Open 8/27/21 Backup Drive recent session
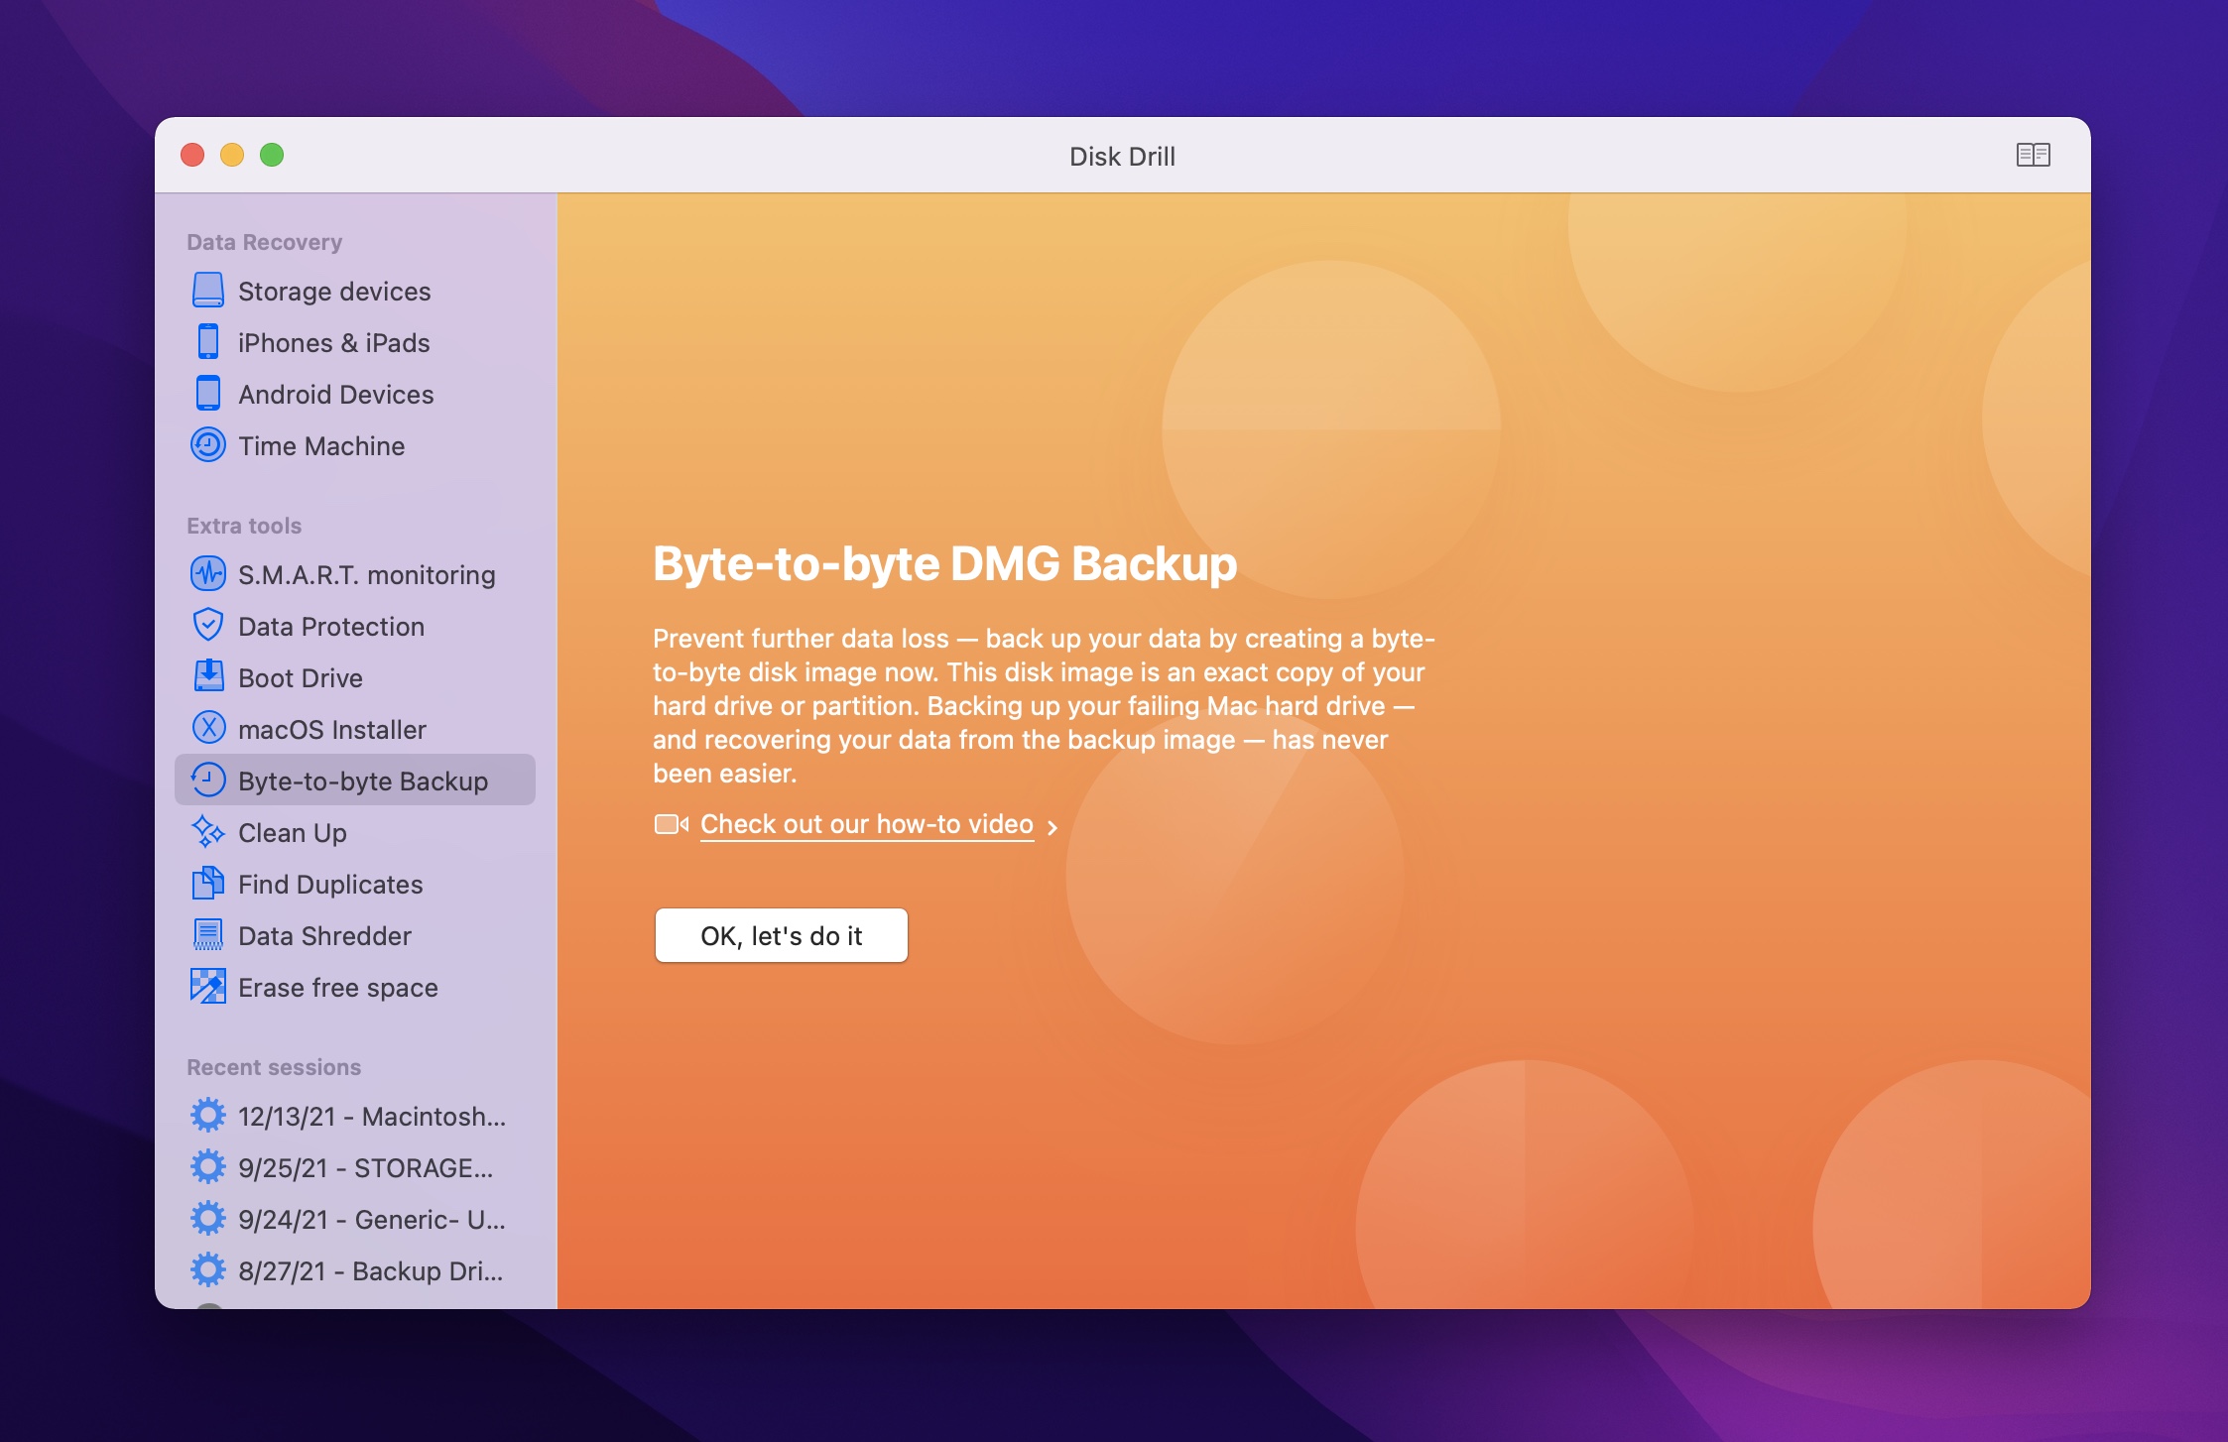The width and height of the screenshot is (2228, 1442). [351, 1271]
